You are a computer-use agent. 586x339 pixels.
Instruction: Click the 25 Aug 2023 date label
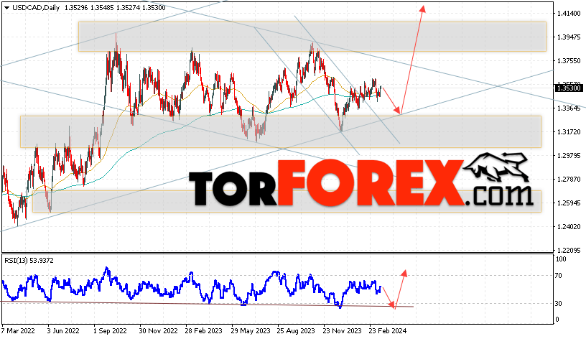tap(296, 331)
